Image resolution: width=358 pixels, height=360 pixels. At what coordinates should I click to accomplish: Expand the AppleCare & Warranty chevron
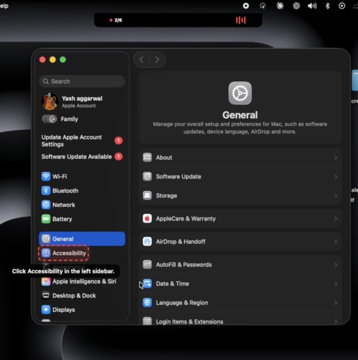[336, 219]
